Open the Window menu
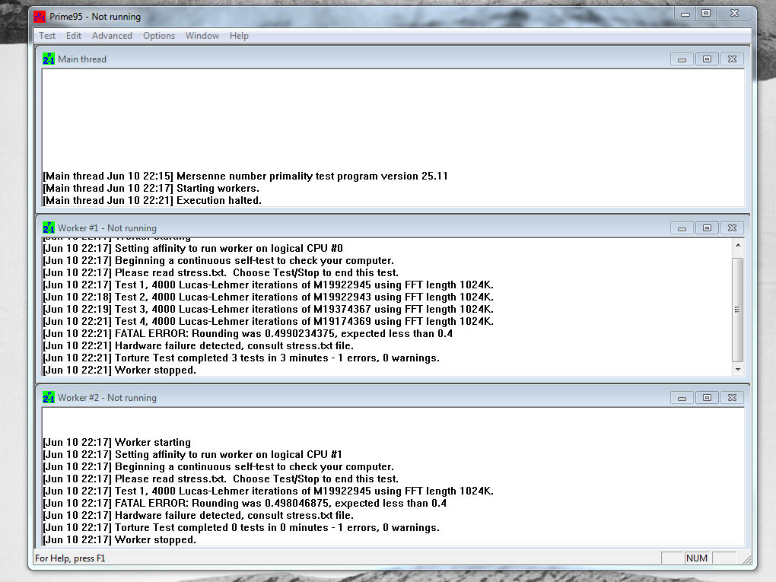 (x=202, y=36)
